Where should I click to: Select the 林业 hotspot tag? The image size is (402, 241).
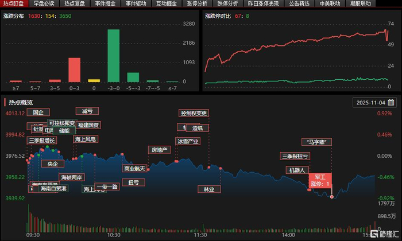(x=209, y=189)
